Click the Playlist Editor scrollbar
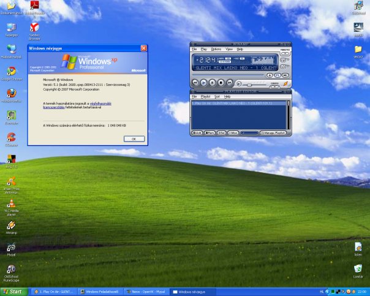 click(288, 115)
